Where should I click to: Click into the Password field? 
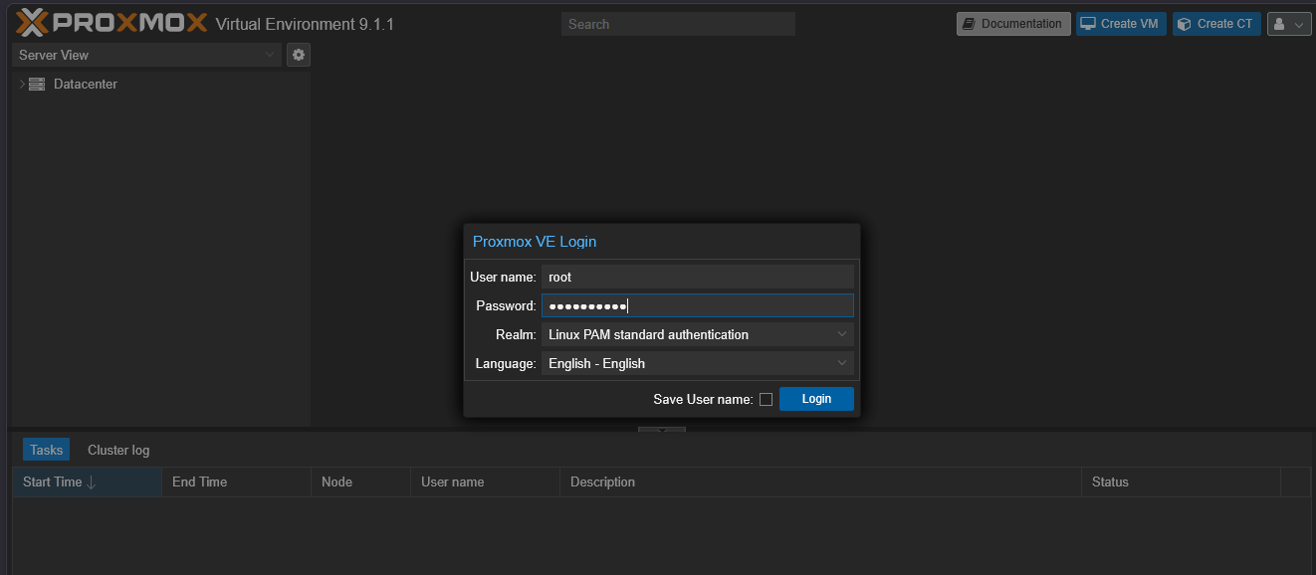point(698,306)
